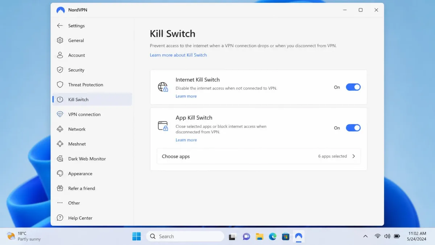Click the NordVPN logo in title bar
The width and height of the screenshot is (435, 245).
coord(61,10)
